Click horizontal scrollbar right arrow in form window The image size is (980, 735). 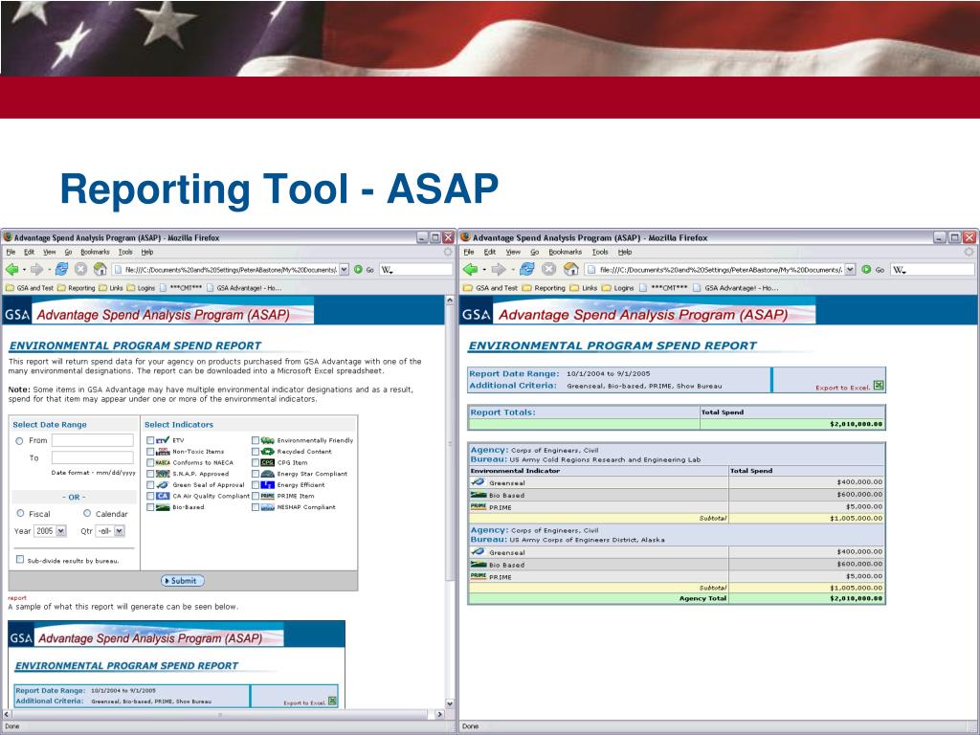click(x=440, y=714)
